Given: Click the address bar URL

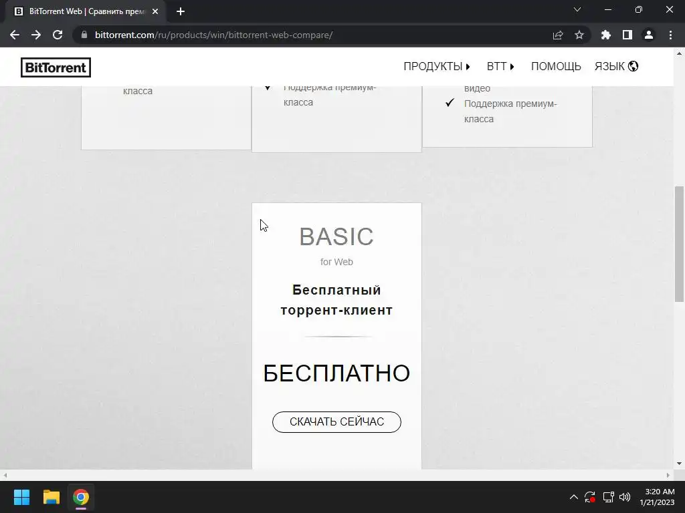Looking at the screenshot, I should pos(213,35).
